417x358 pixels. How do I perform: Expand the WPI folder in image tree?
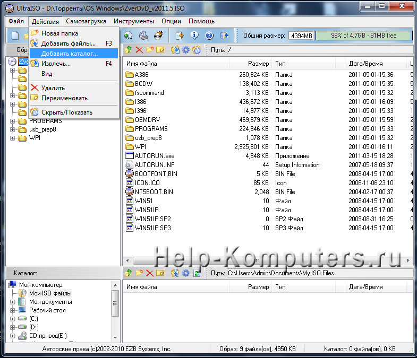12,138
